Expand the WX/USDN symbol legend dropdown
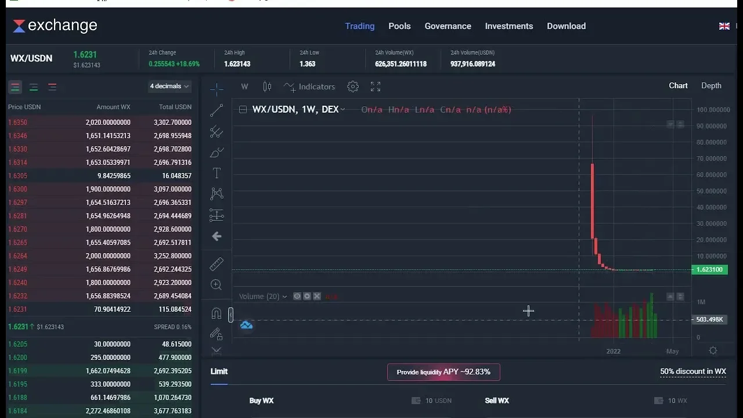This screenshot has width=743, height=418. pyautogui.click(x=343, y=109)
